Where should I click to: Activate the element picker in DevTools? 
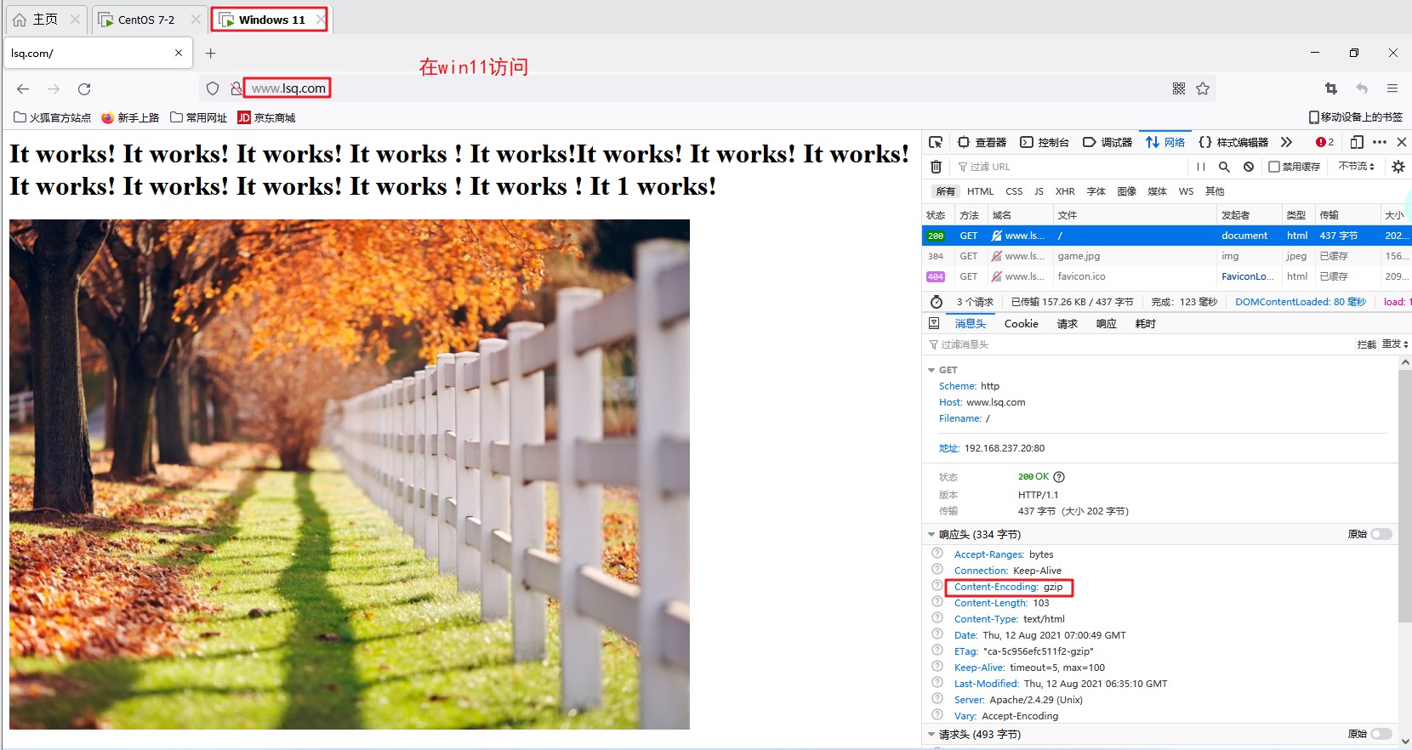(x=936, y=142)
